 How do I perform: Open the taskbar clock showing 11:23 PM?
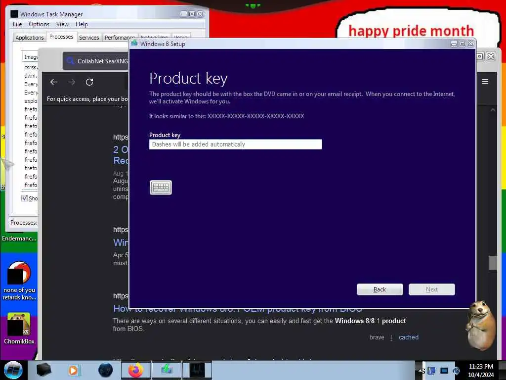pos(481,371)
